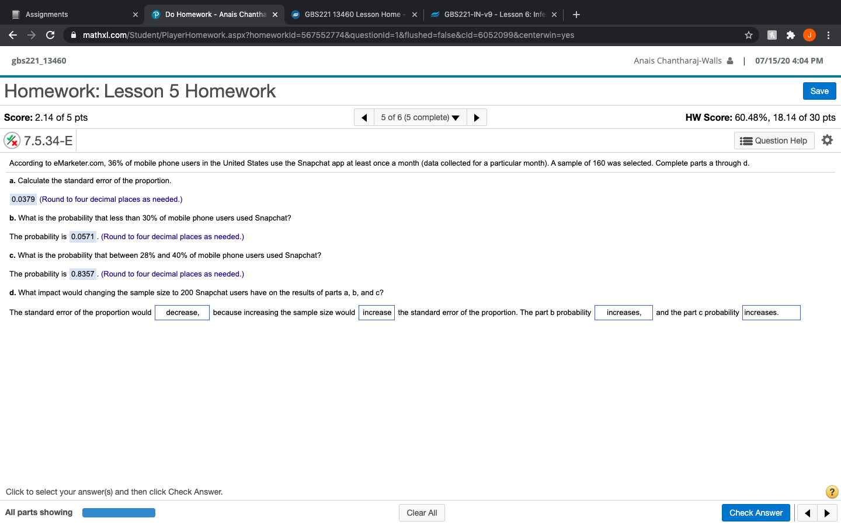Click the site security padlock in address bar
Image resolution: width=841 pixels, height=525 pixels.
[73, 34]
